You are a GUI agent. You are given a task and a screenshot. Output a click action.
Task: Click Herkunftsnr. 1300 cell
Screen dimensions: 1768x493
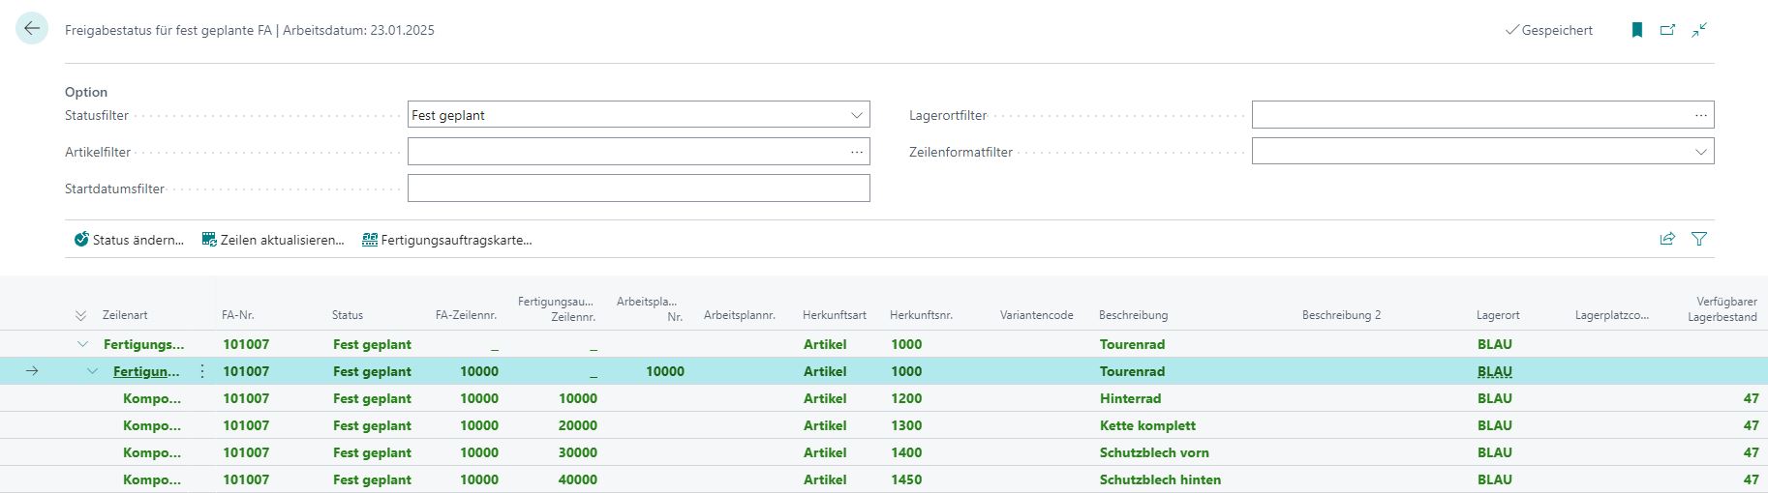[x=906, y=425]
